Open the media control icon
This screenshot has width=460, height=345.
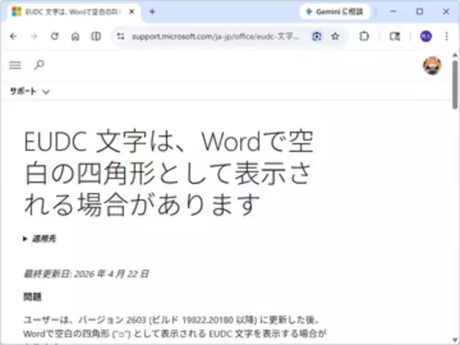click(395, 36)
